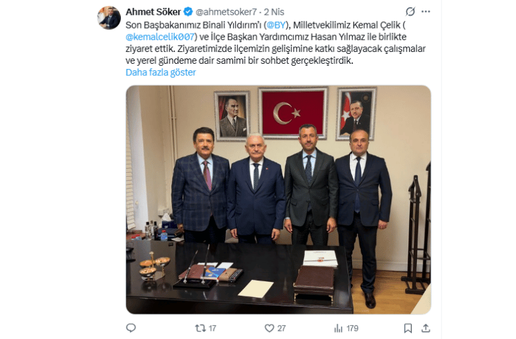Open the @ahmetsoker7 handle link

[x=226, y=12]
